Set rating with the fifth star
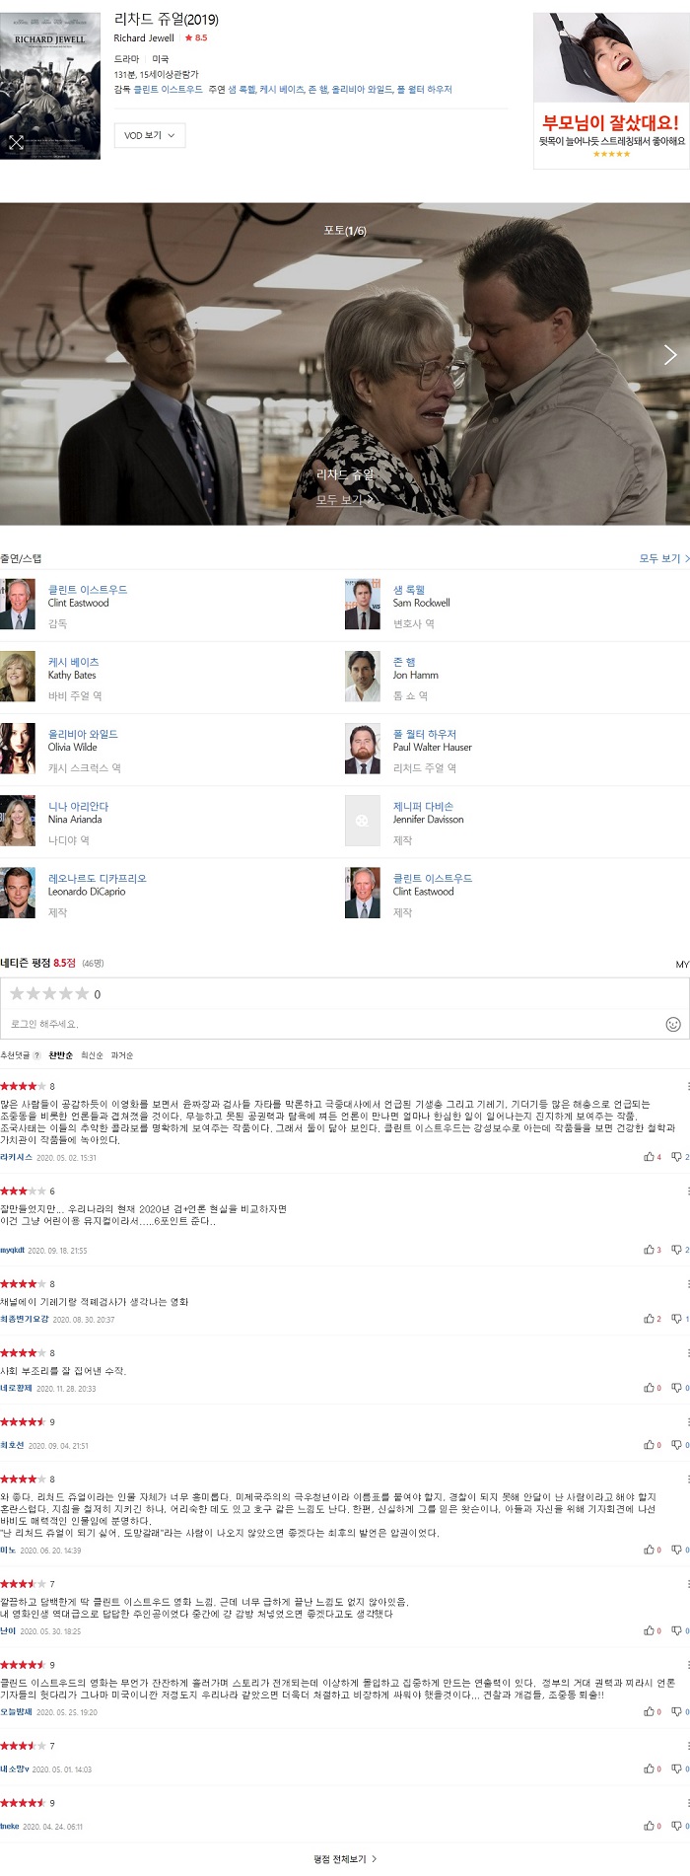 coord(83,993)
